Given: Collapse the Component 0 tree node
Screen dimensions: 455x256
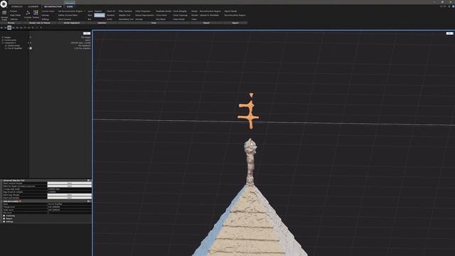Looking at the screenshot, I should [2, 43].
